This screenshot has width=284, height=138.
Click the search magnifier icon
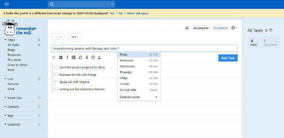pyautogui.click(x=52, y=5)
